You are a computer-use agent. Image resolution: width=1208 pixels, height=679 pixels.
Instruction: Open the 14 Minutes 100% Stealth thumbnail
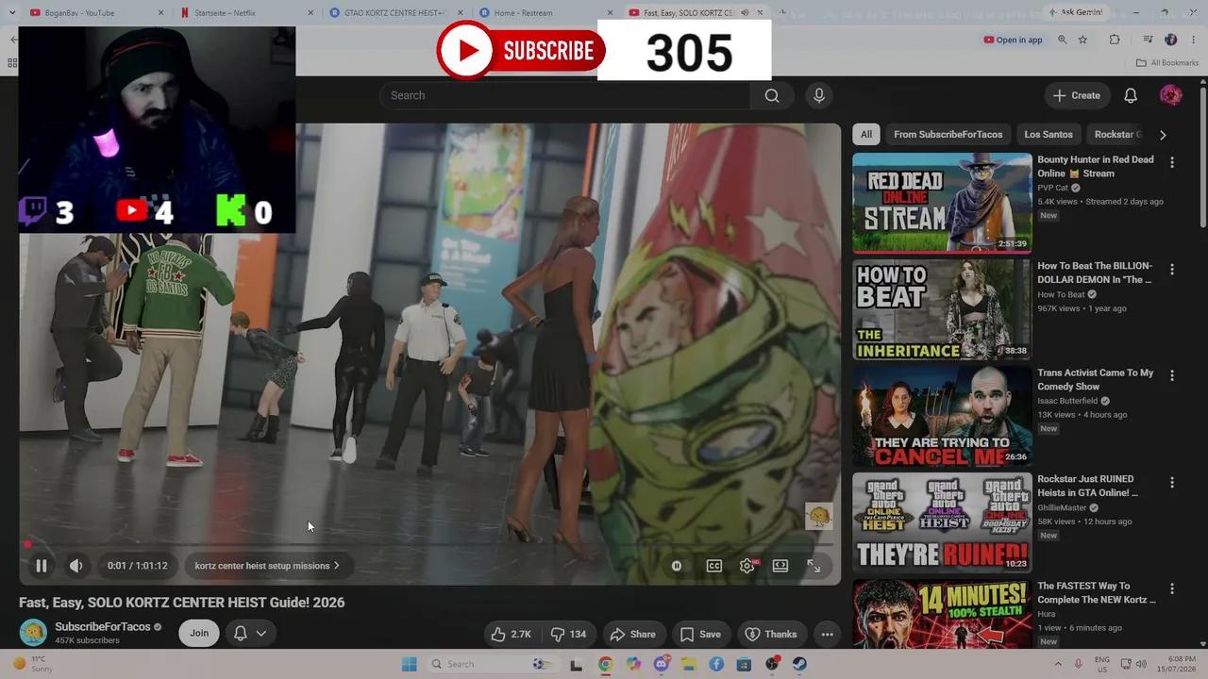[942, 614]
